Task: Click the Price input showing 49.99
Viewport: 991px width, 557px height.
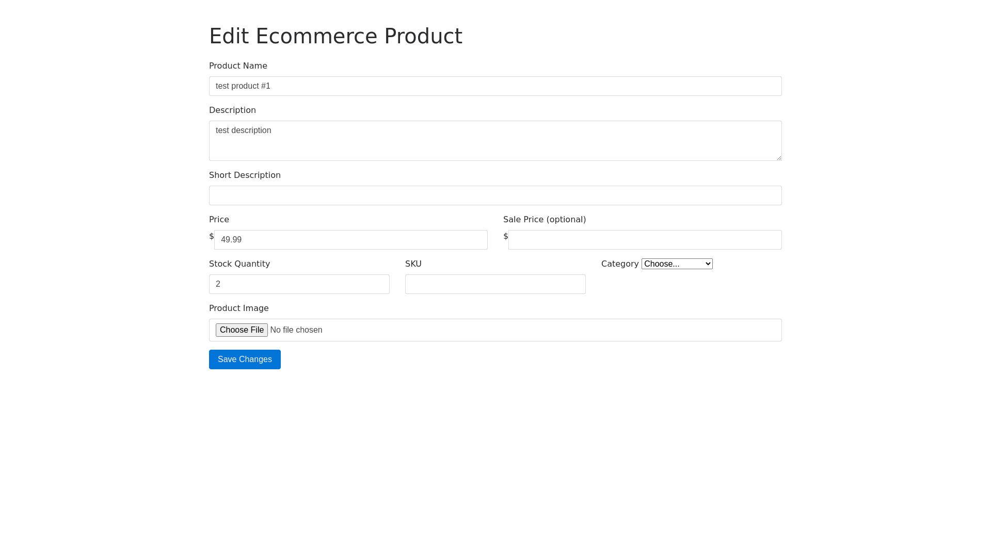Action: (x=350, y=240)
